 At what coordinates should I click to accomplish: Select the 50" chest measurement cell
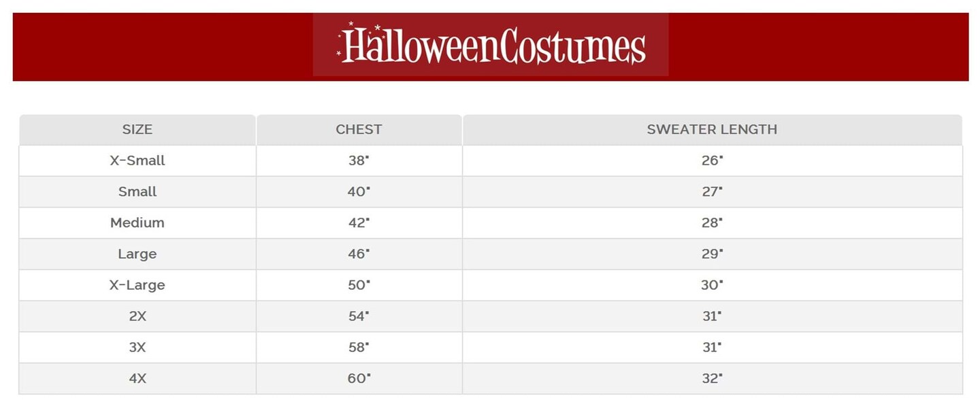[359, 285]
